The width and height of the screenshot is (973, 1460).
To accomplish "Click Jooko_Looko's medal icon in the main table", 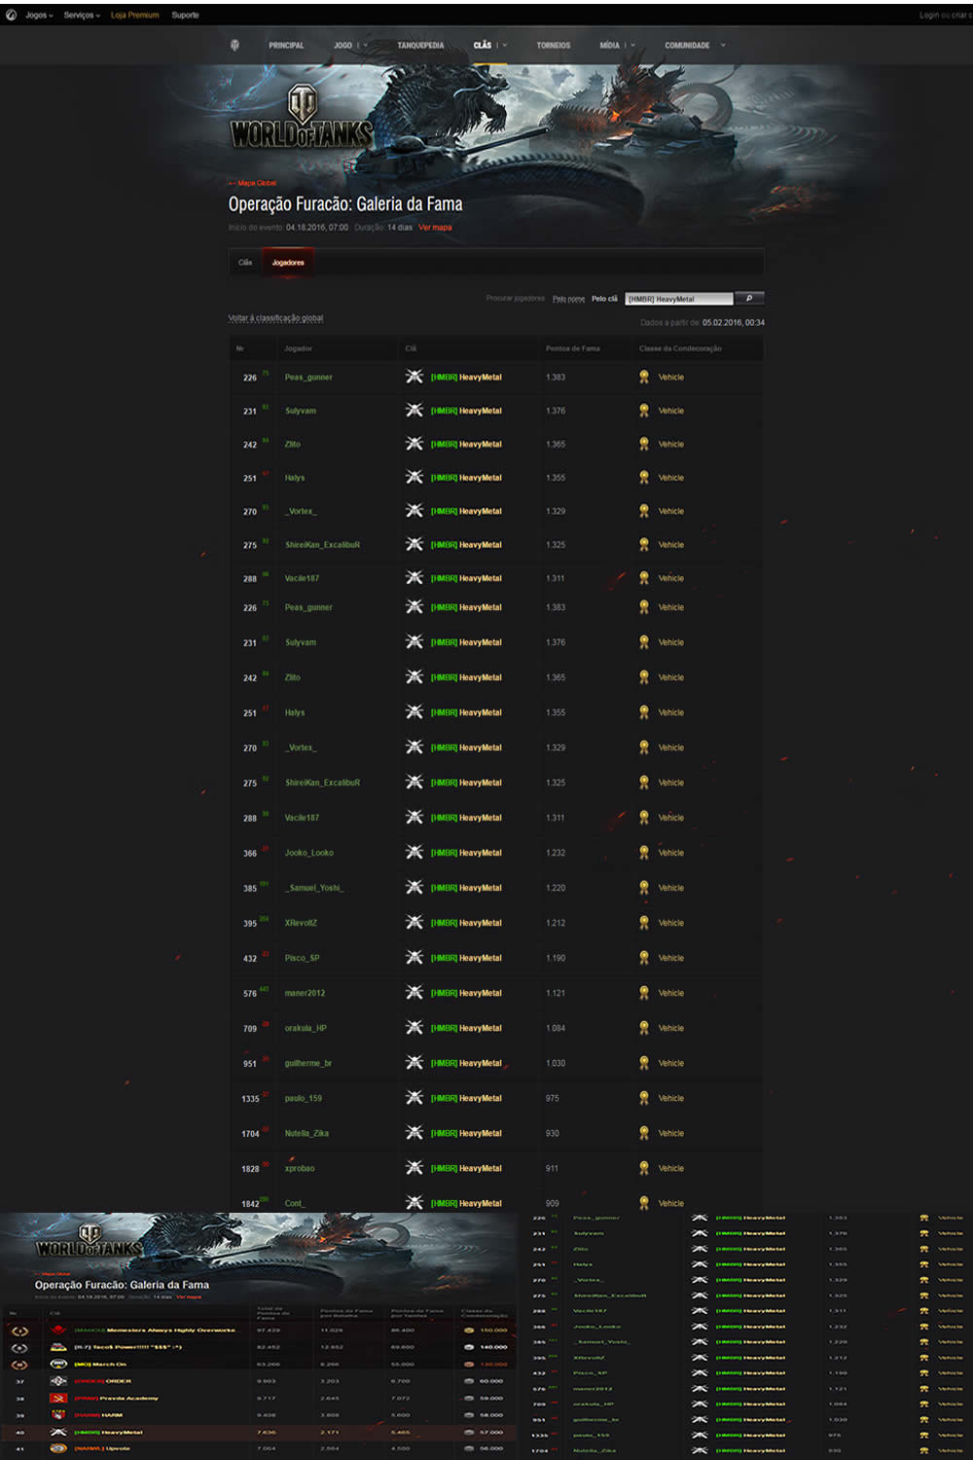I will [644, 852].
